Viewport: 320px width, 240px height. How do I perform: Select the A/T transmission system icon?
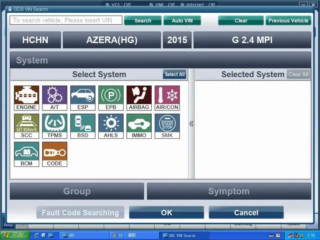[55, 98]
